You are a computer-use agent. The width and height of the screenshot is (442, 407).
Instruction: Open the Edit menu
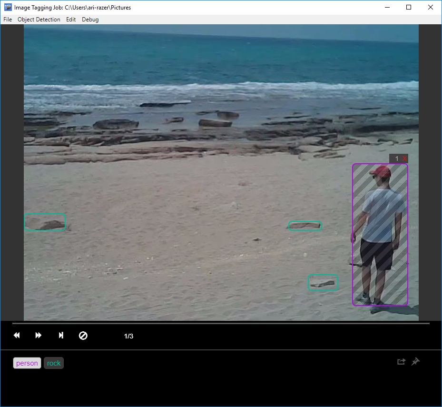click(71, 20)
